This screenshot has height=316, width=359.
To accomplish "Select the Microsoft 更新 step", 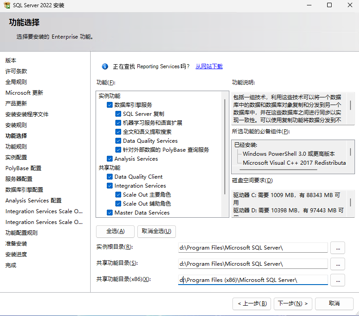I will coord(24,93).
